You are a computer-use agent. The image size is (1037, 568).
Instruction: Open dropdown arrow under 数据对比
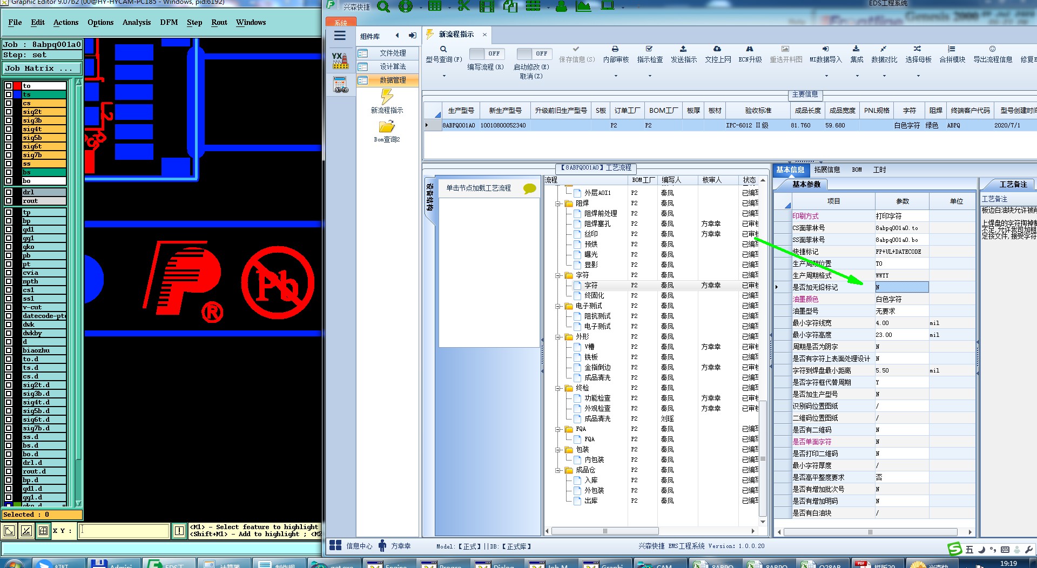884,76
